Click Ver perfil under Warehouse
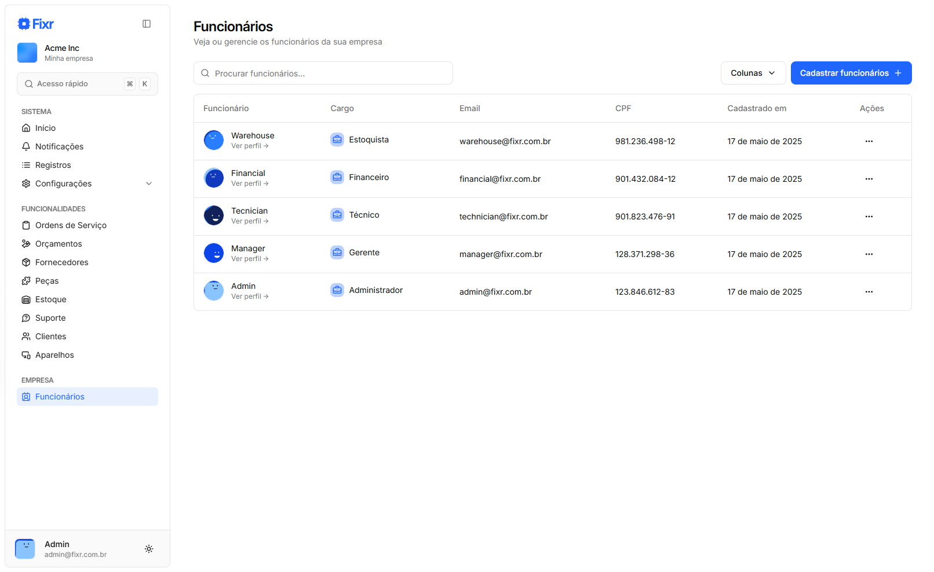The image size is (934, 572). pos(250,146)
